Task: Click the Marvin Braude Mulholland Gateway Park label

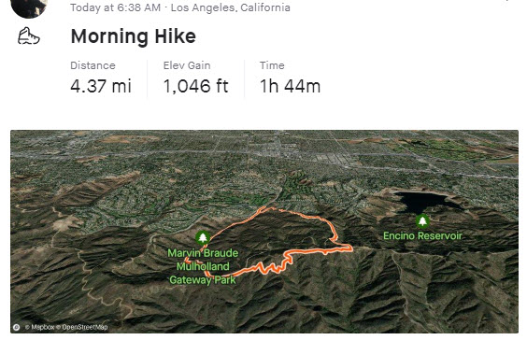Action: [x=203, y=266]
